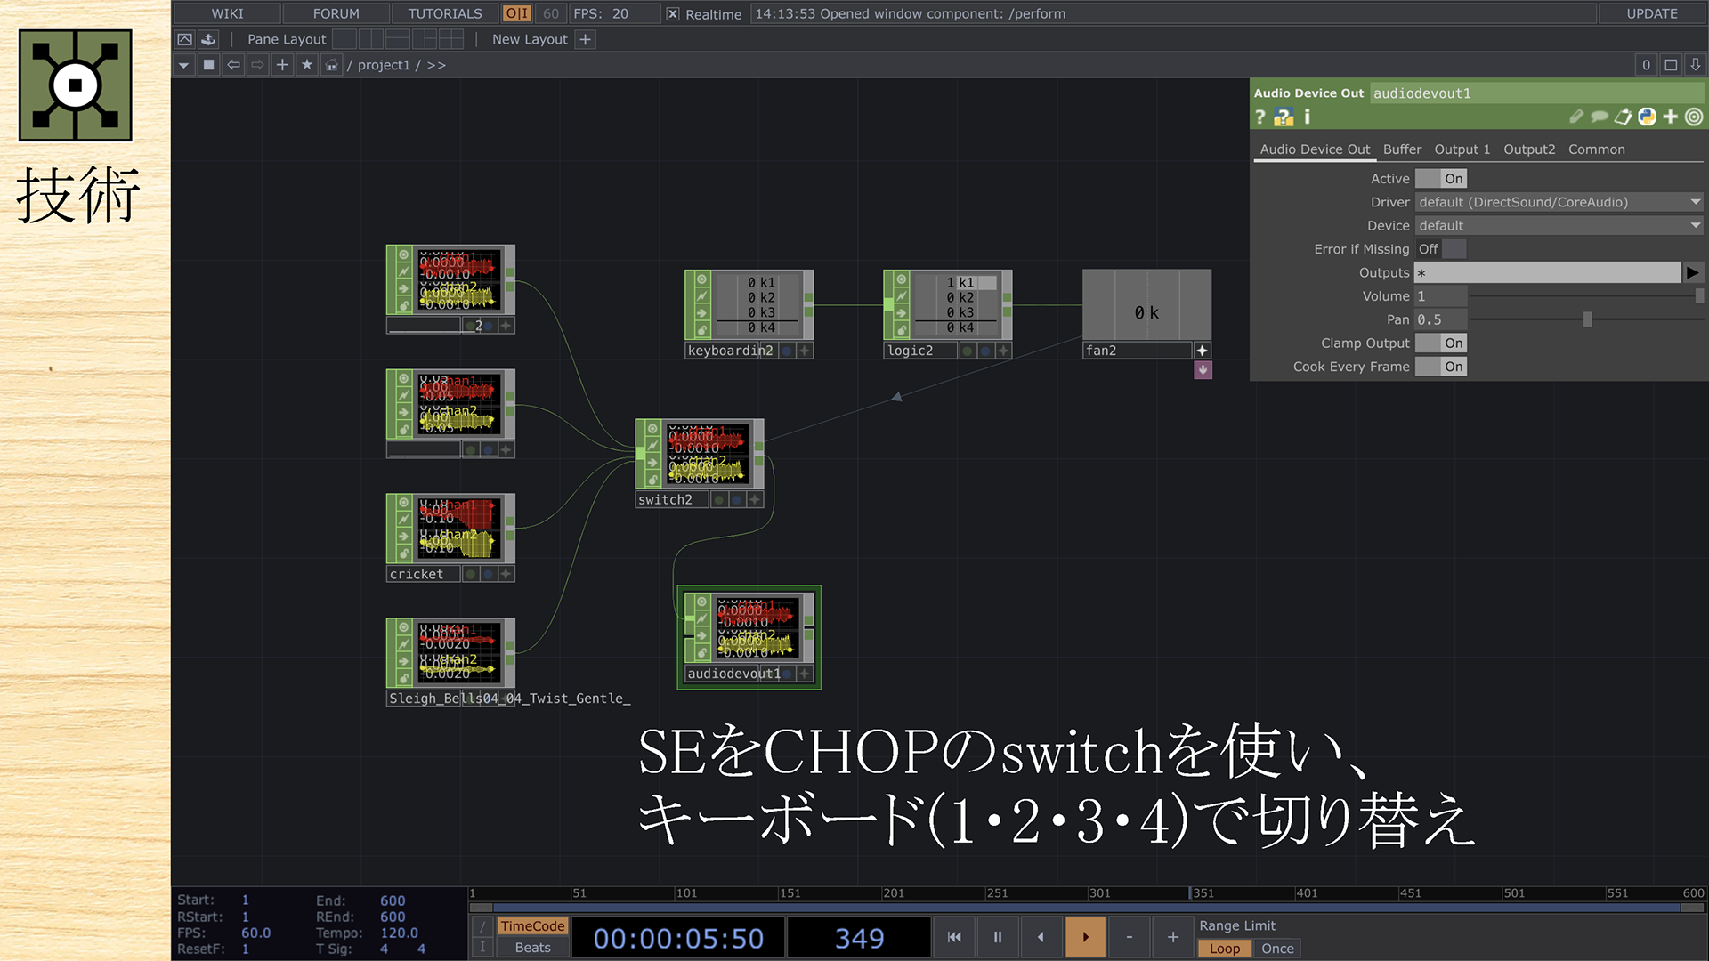
Task: Set Range Limit to Once
Action: point(1277,949)
